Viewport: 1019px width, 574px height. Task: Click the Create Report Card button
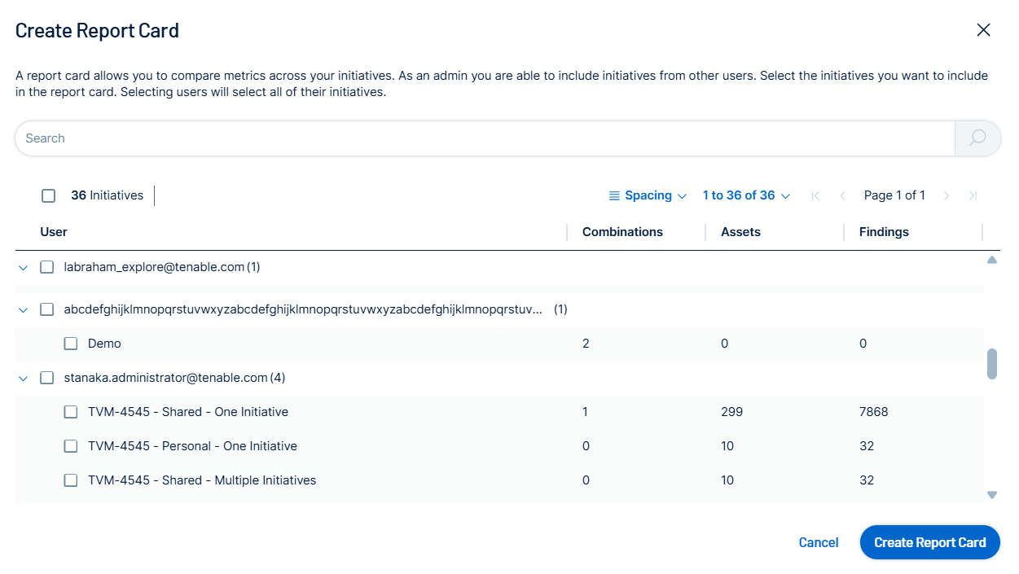pos(930,542)
